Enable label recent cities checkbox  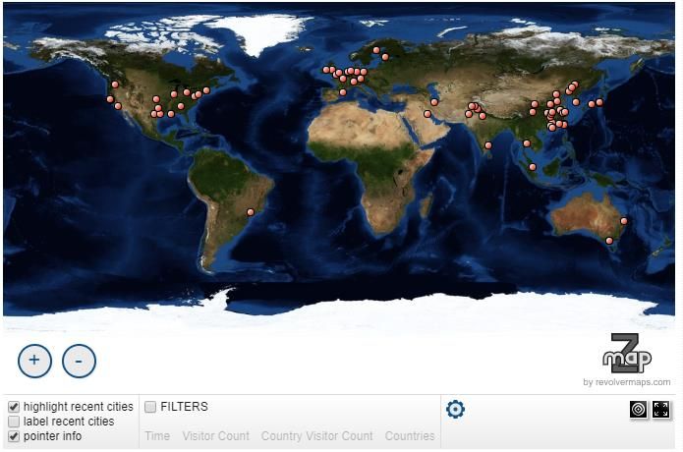click(x=14, y=422)
